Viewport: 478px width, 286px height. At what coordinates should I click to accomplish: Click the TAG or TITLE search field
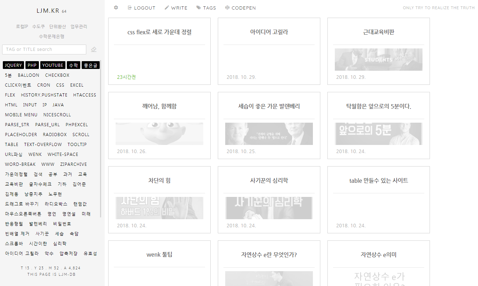point(44,49)
